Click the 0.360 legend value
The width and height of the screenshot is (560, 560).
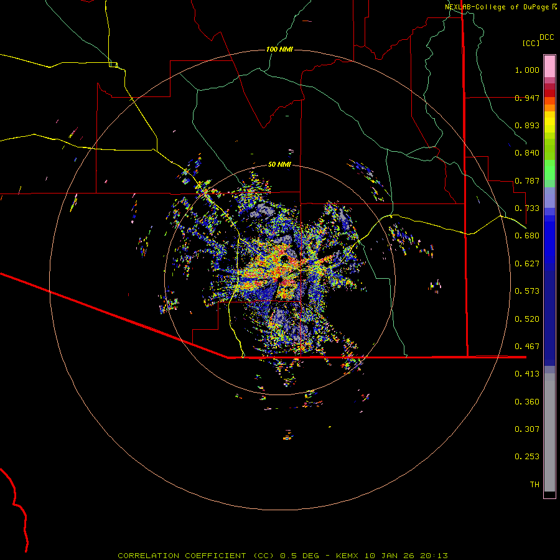pos(527,402)
